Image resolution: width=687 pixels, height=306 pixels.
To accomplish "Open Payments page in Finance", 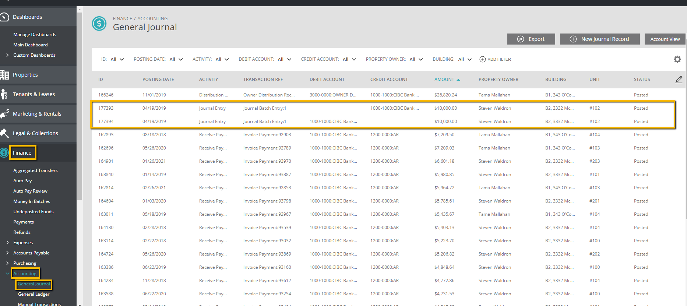I will [x=24, y=222].
